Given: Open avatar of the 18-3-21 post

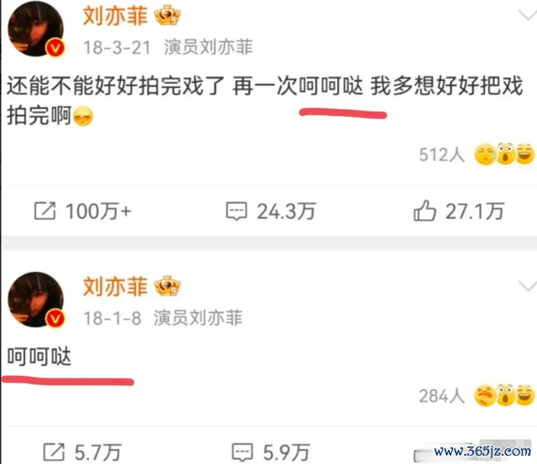Looking at the screenshot, I should (35, 28).
